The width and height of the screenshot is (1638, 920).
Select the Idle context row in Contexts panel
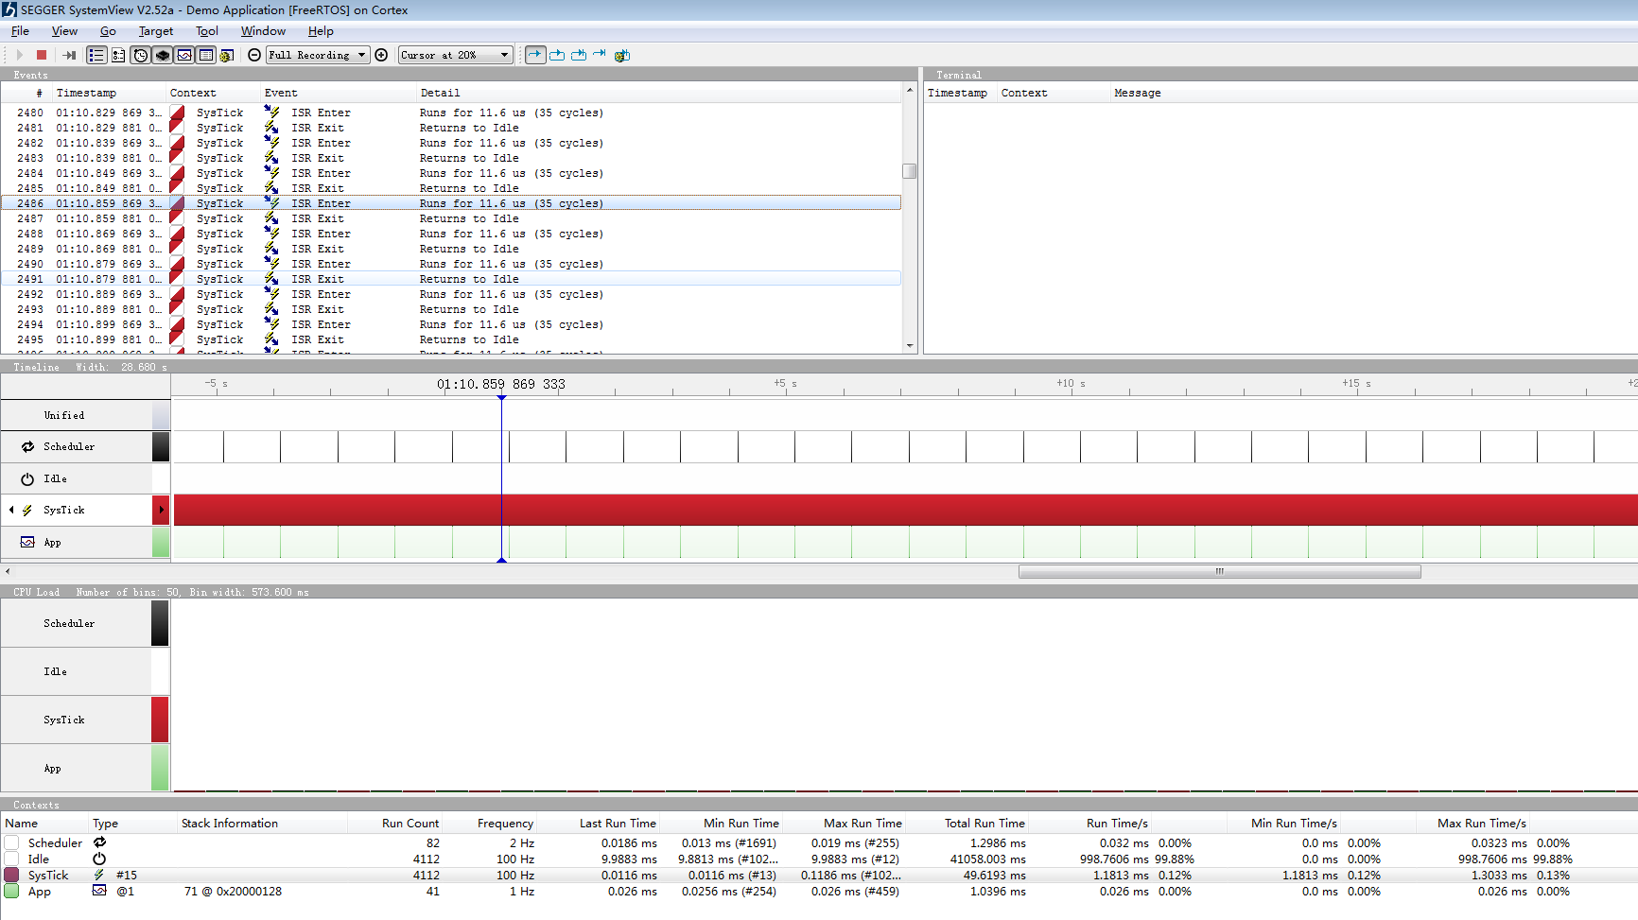click(38, 859)
